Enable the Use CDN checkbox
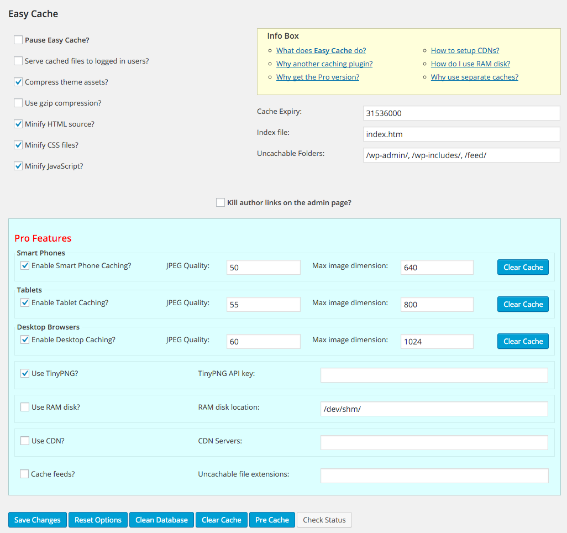This screenshot has height=533, width=567. 24,441
